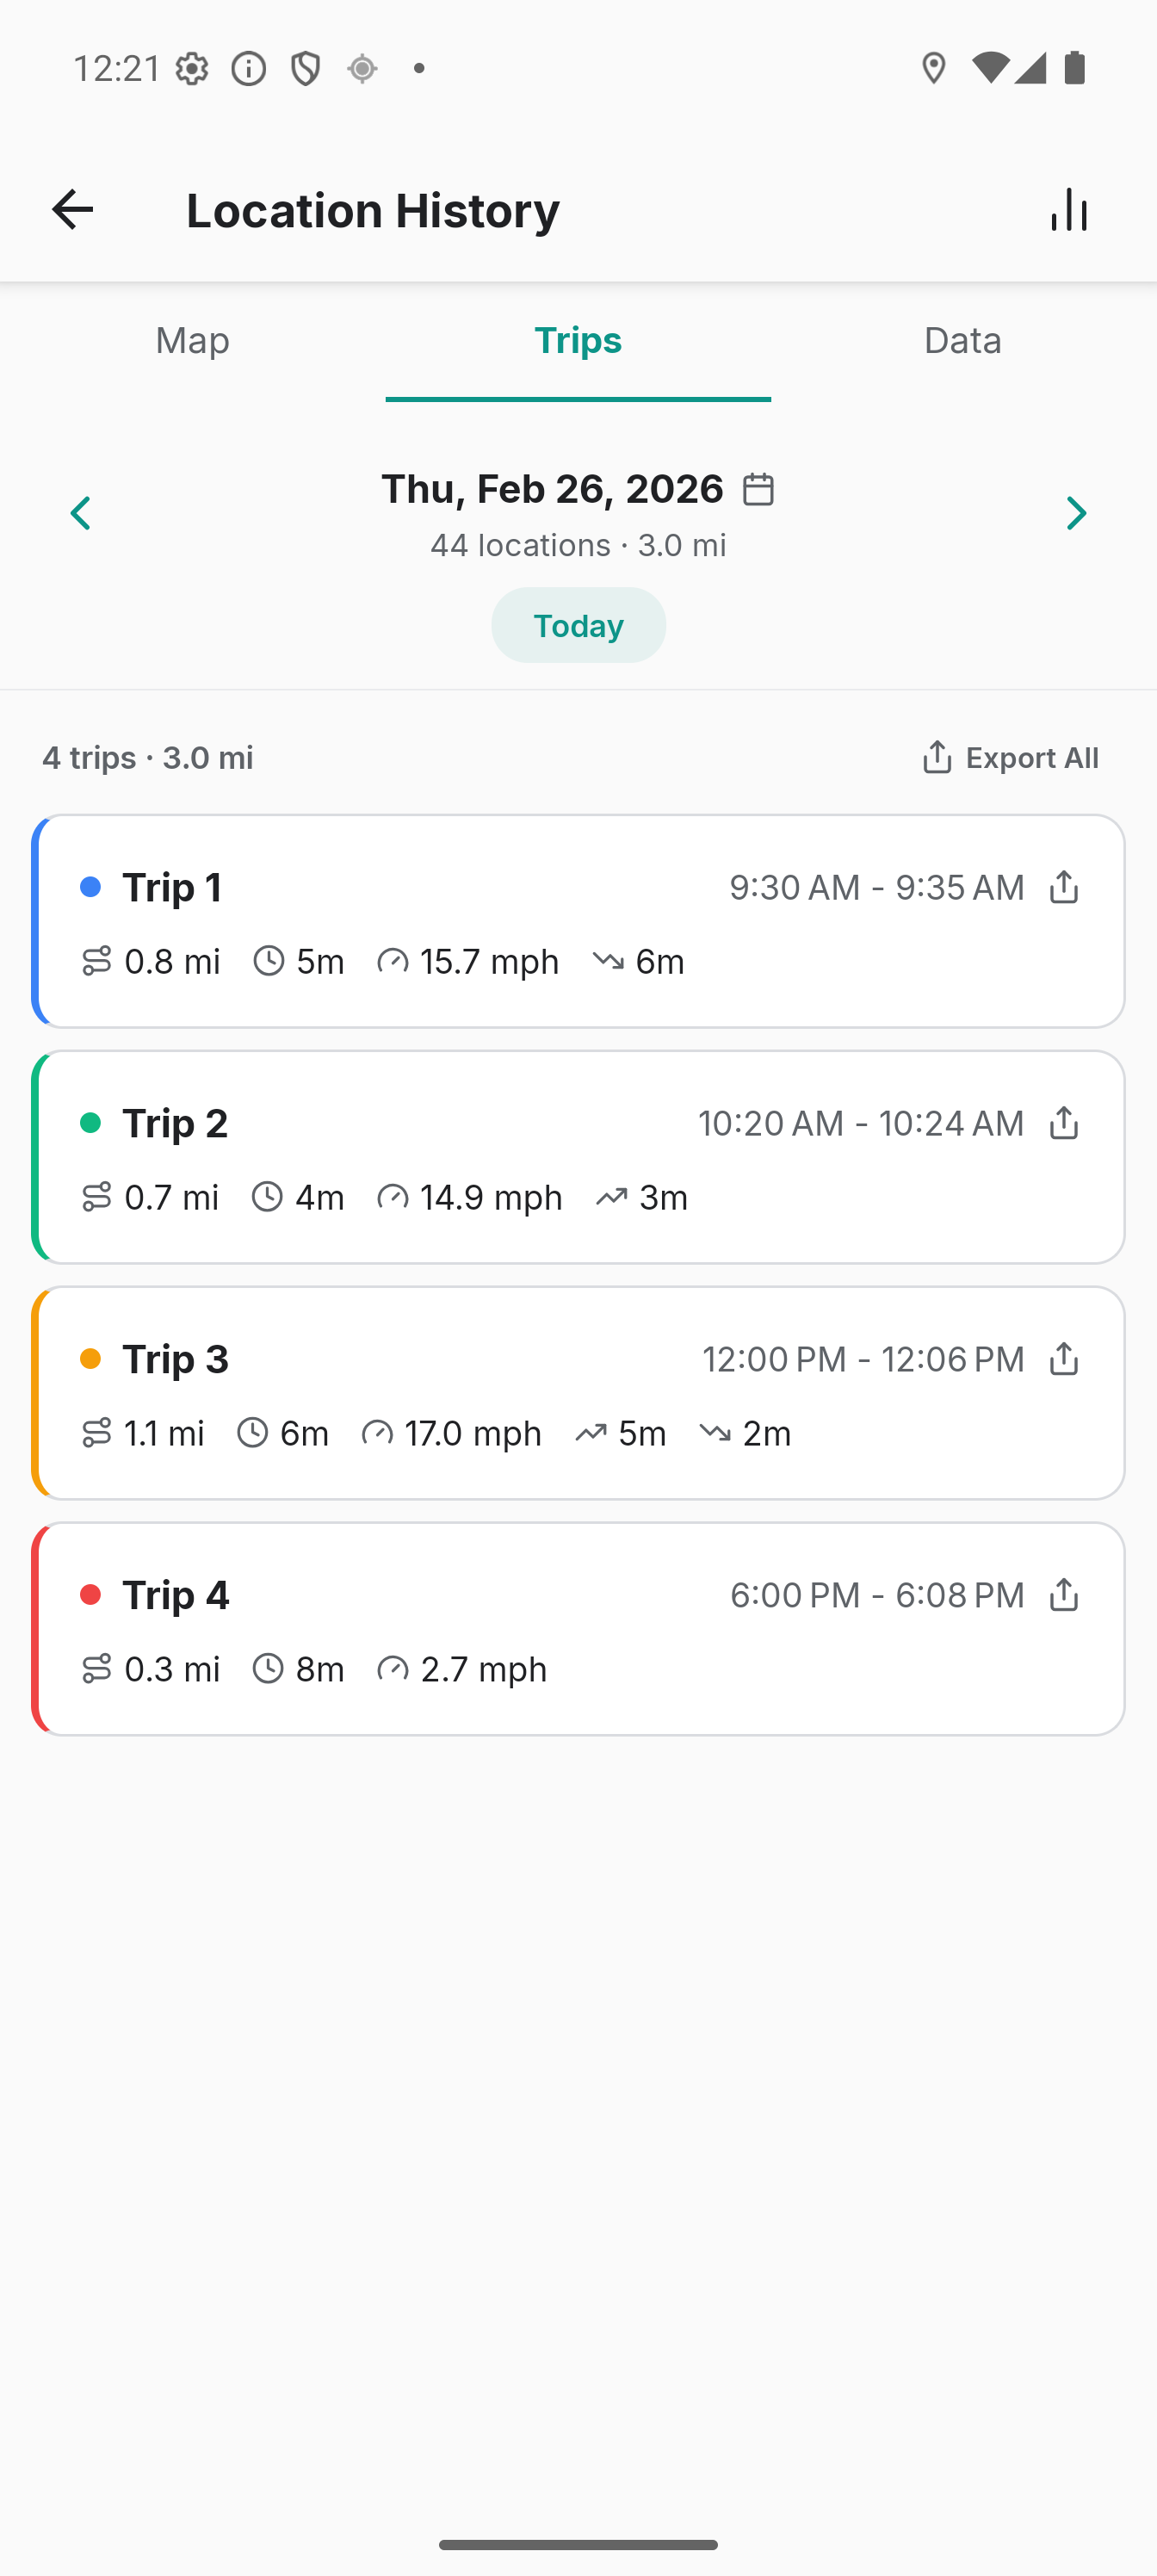1157x2576 pixels.
Task: Open statistics bar chart icon
Action: pyautogui.click(x=1069, y=210)
